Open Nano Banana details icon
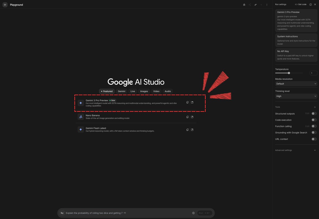319x219 pixels. pyautogui.click(x=192, y=117)
